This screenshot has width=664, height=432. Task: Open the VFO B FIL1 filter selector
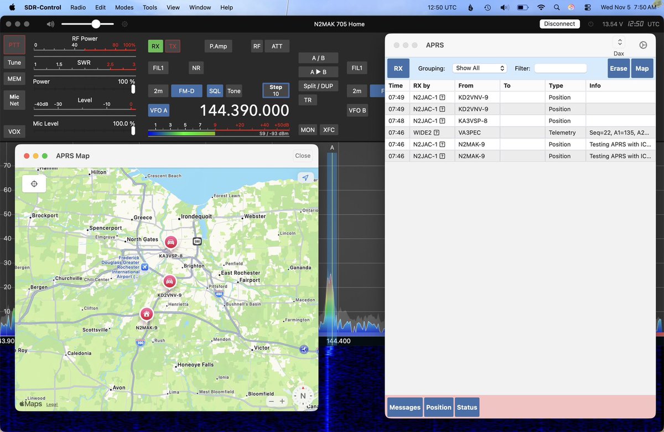(357, 68)
